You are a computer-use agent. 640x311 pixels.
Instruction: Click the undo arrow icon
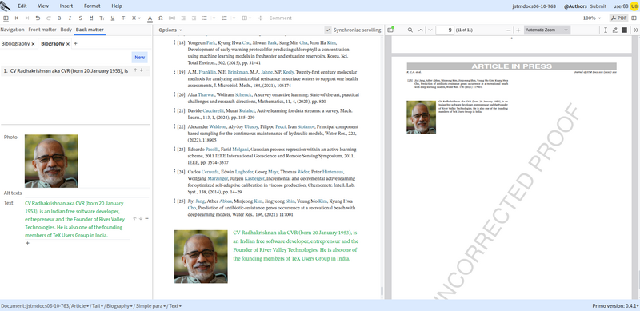[38, 18]
